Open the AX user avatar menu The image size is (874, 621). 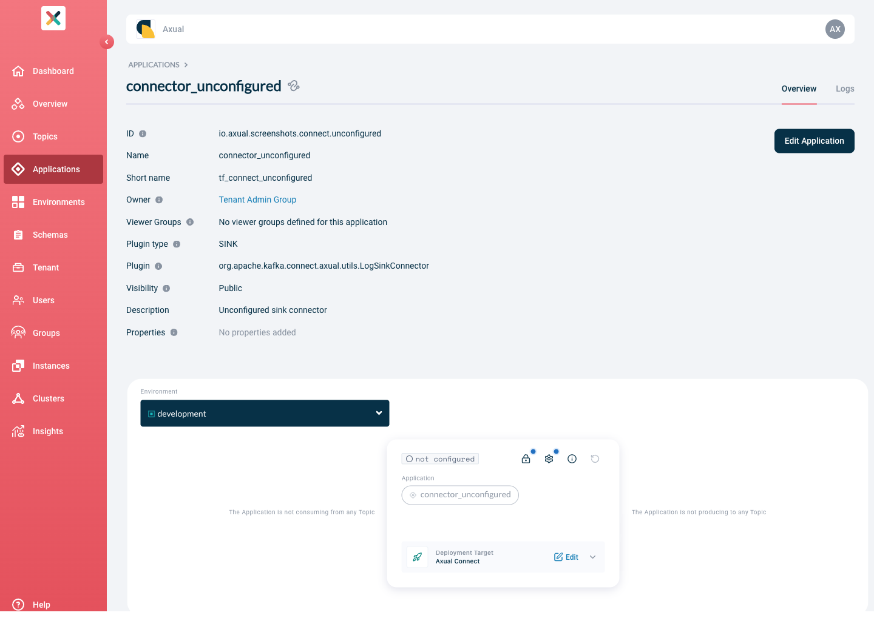pyautogui.click(x=835, y=29)
